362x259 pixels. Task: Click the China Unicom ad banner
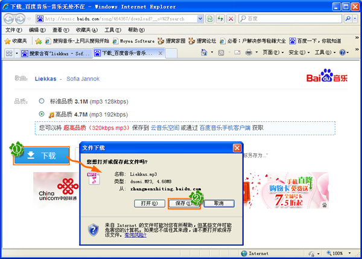tap(56, 190)
